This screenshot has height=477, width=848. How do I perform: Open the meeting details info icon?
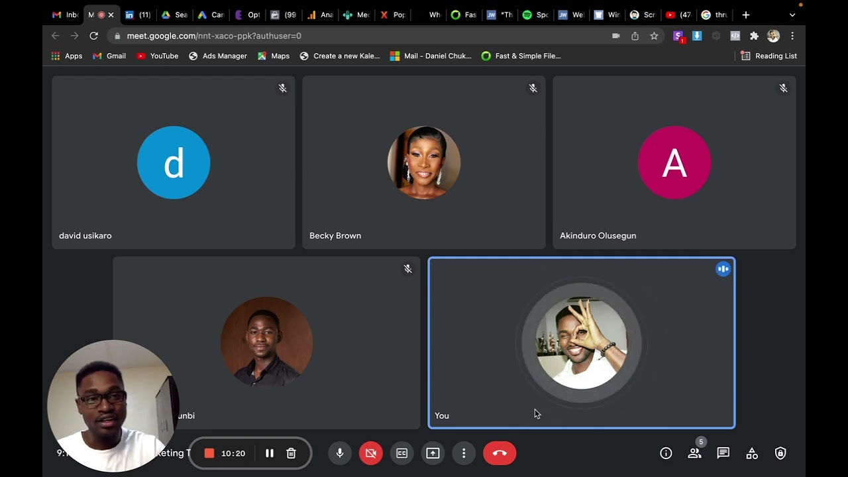click(x=666, y=453)
